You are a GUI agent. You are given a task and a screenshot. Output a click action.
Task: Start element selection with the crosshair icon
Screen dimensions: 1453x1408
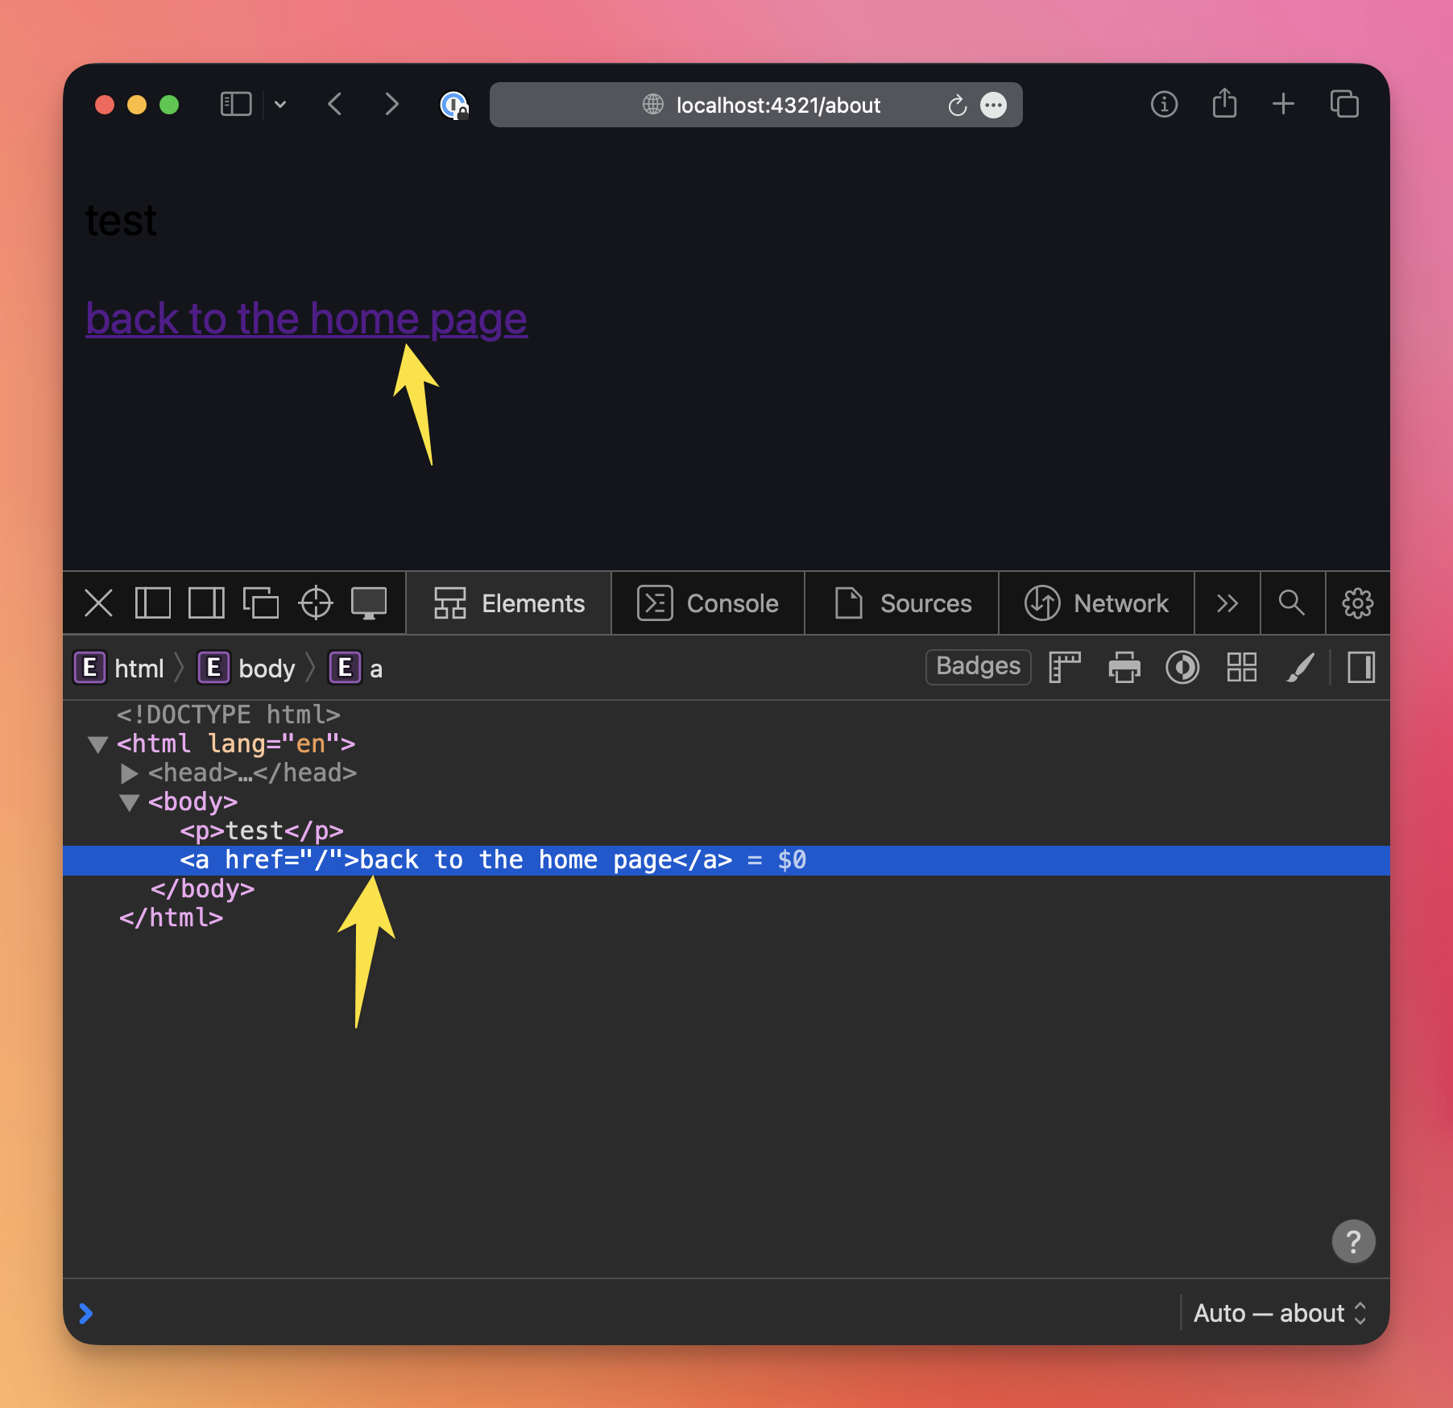315,603
